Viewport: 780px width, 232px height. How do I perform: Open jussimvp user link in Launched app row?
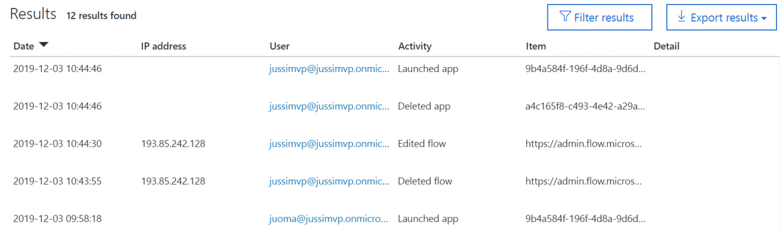pos(330,69)
